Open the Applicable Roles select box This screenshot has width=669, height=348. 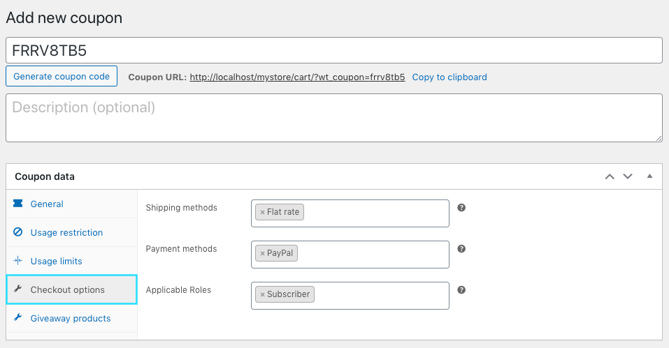point(350,295)
